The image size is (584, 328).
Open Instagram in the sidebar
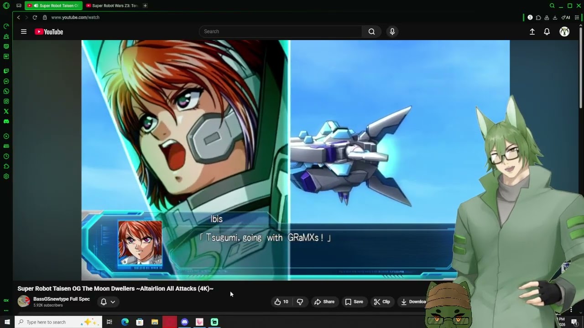point(6,101)
